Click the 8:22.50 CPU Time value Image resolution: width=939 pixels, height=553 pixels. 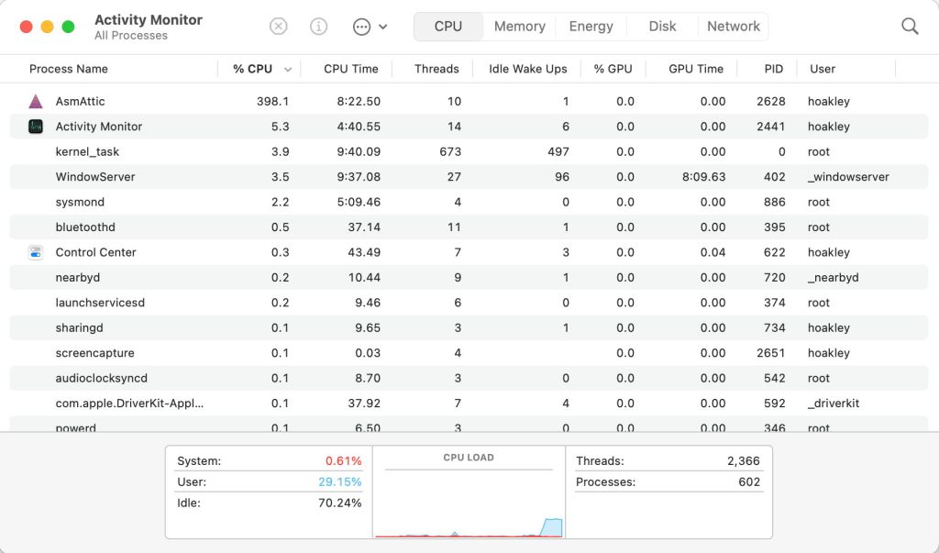pos(359,101)
